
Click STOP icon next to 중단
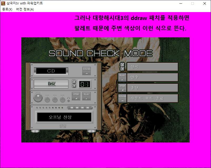pos(122,88)
